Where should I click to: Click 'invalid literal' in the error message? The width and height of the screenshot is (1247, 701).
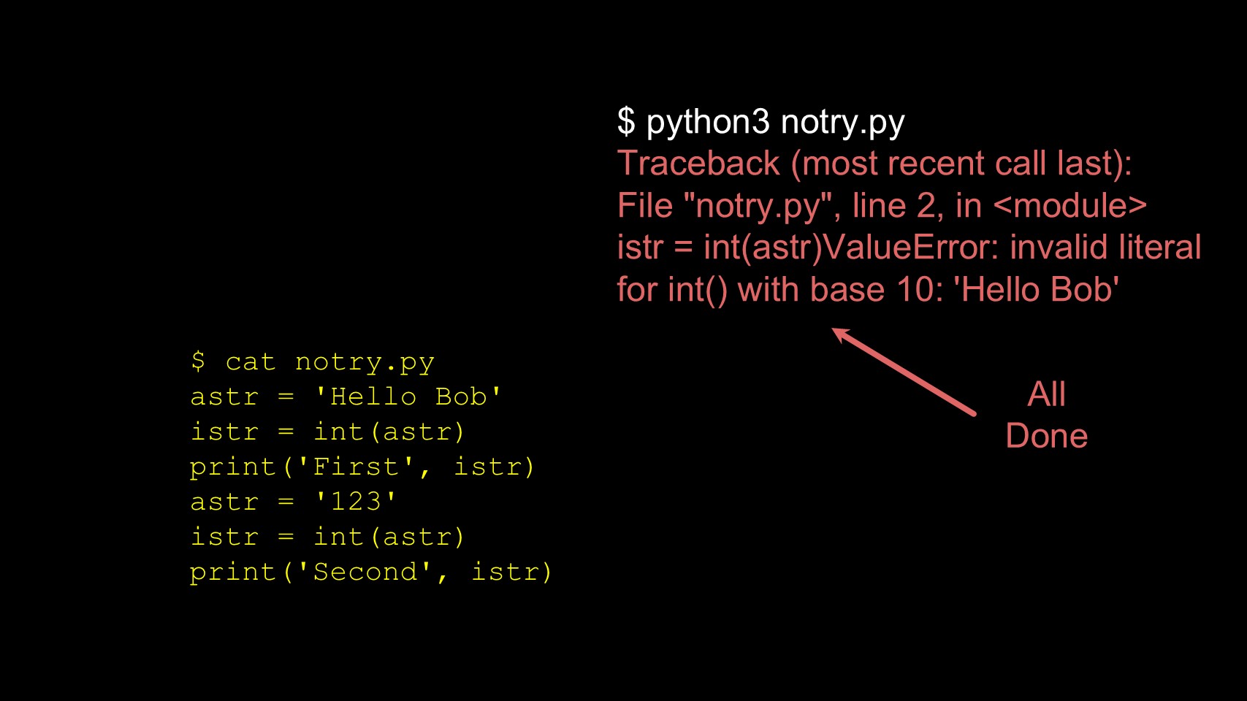click(1105, 248)
